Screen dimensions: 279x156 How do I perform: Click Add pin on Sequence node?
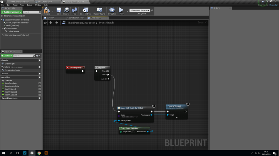point(105,79)
